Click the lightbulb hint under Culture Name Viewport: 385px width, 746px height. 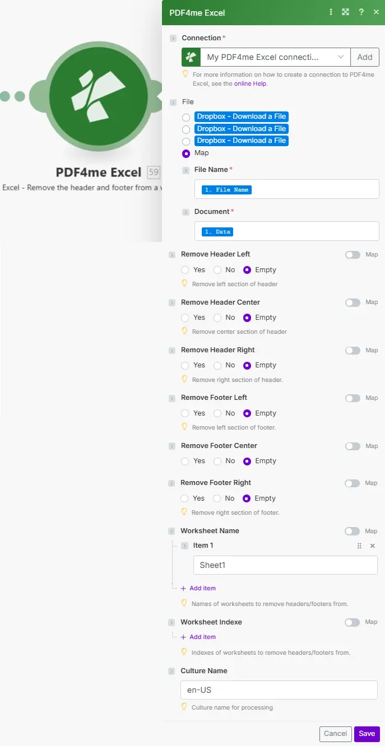click(184, 707)
